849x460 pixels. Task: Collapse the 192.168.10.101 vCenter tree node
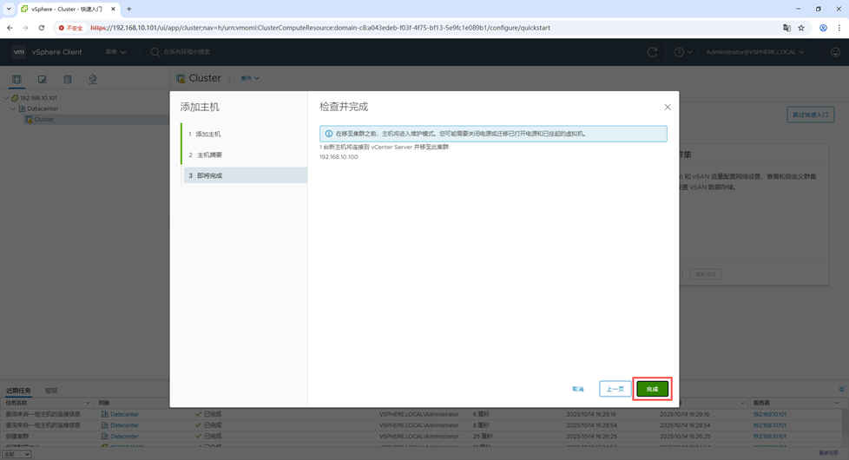pyautogui.click(x=6, y=98)
